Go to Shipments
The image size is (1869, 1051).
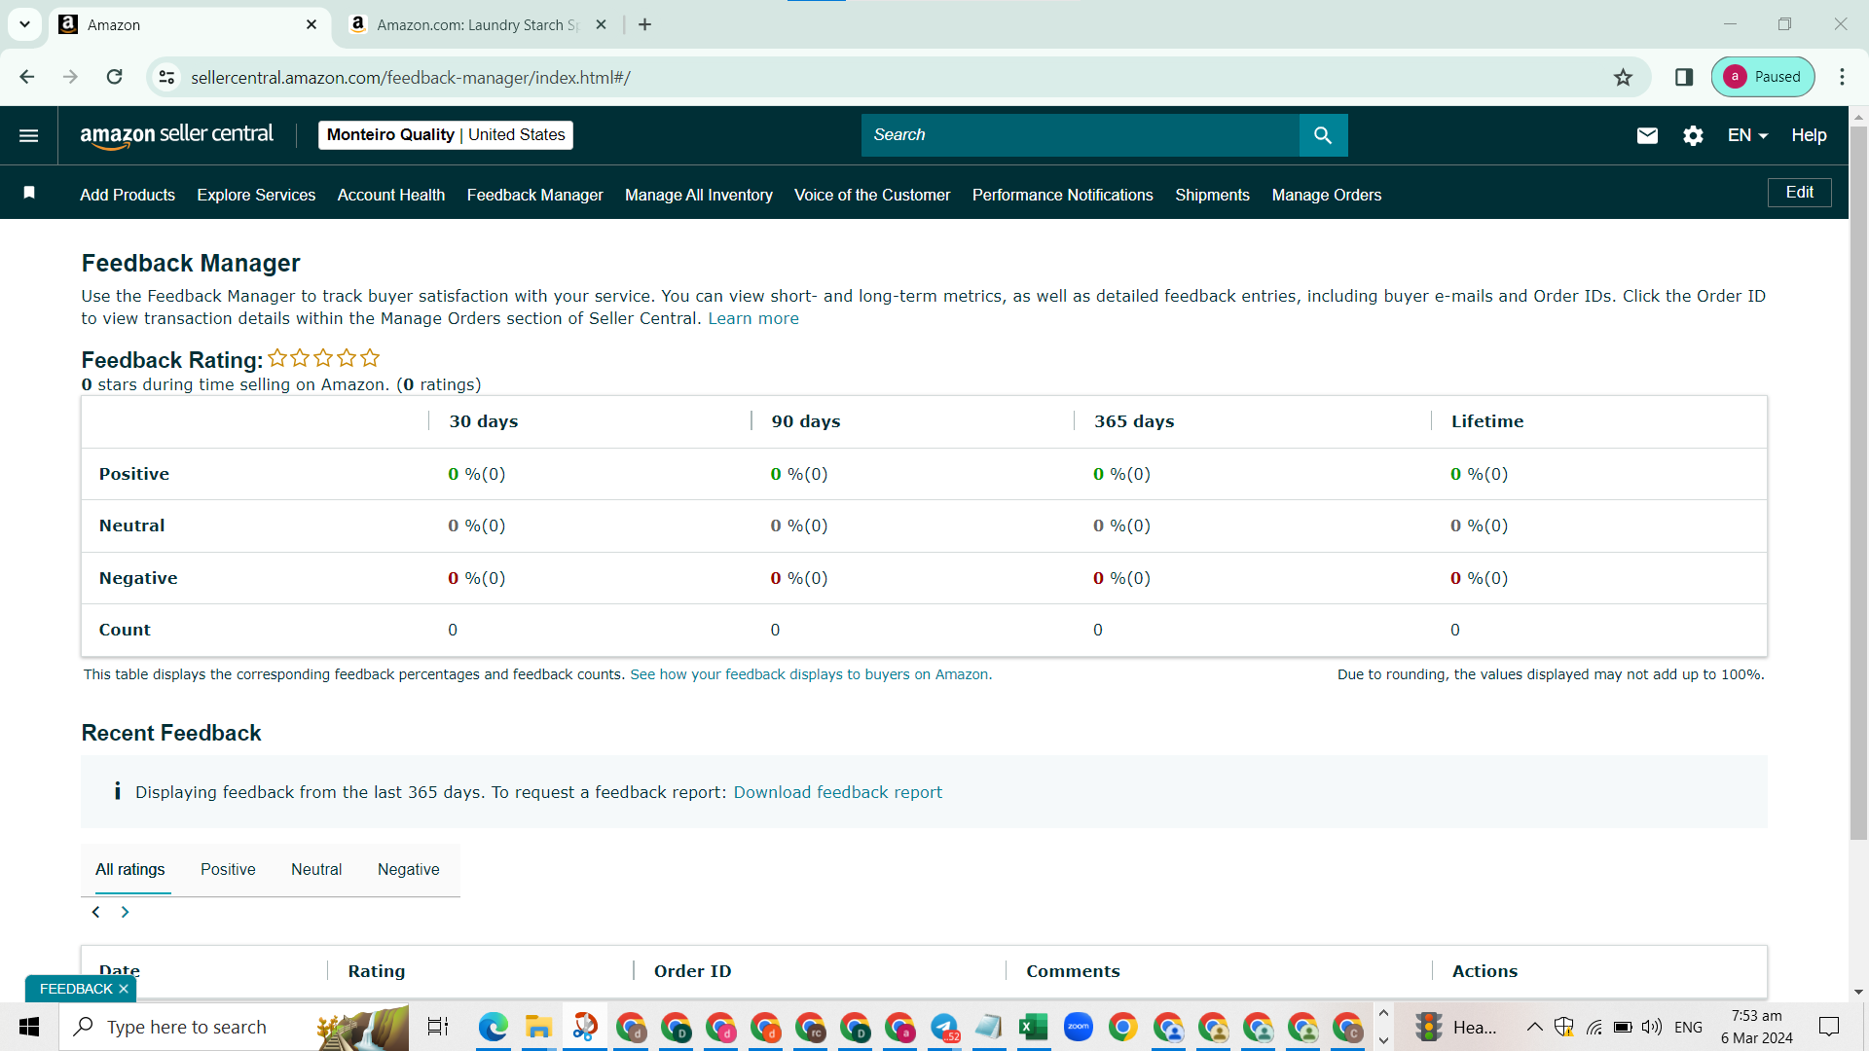click(x=1212, y=195)
